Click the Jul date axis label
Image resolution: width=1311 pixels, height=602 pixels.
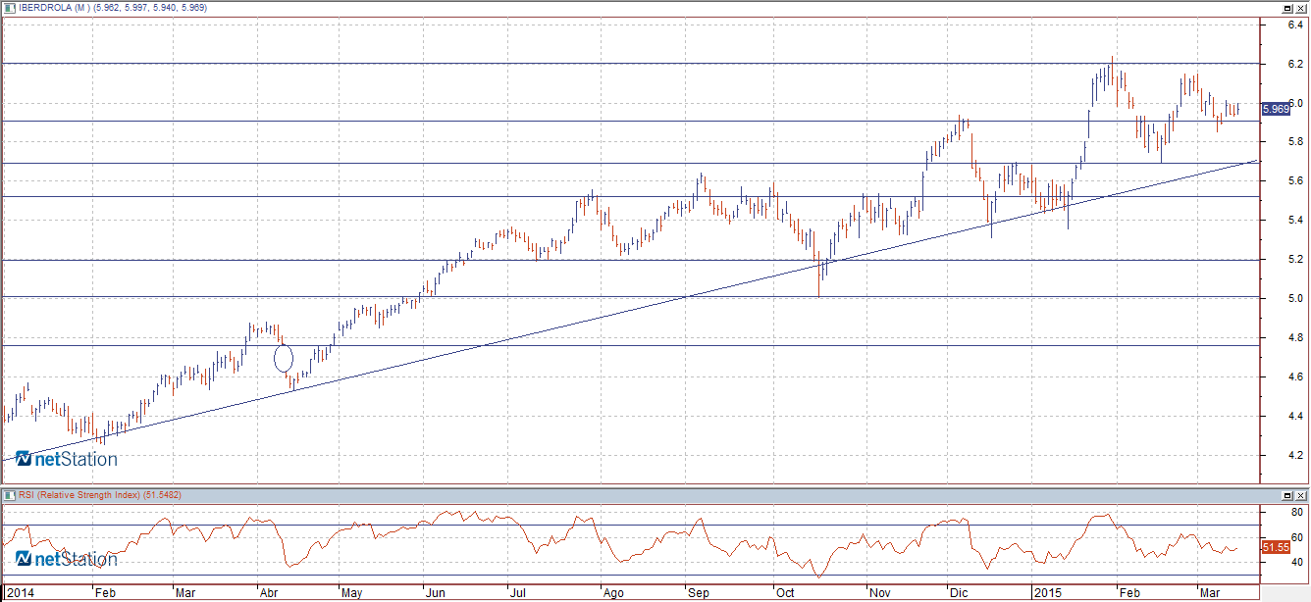(517, 593)
